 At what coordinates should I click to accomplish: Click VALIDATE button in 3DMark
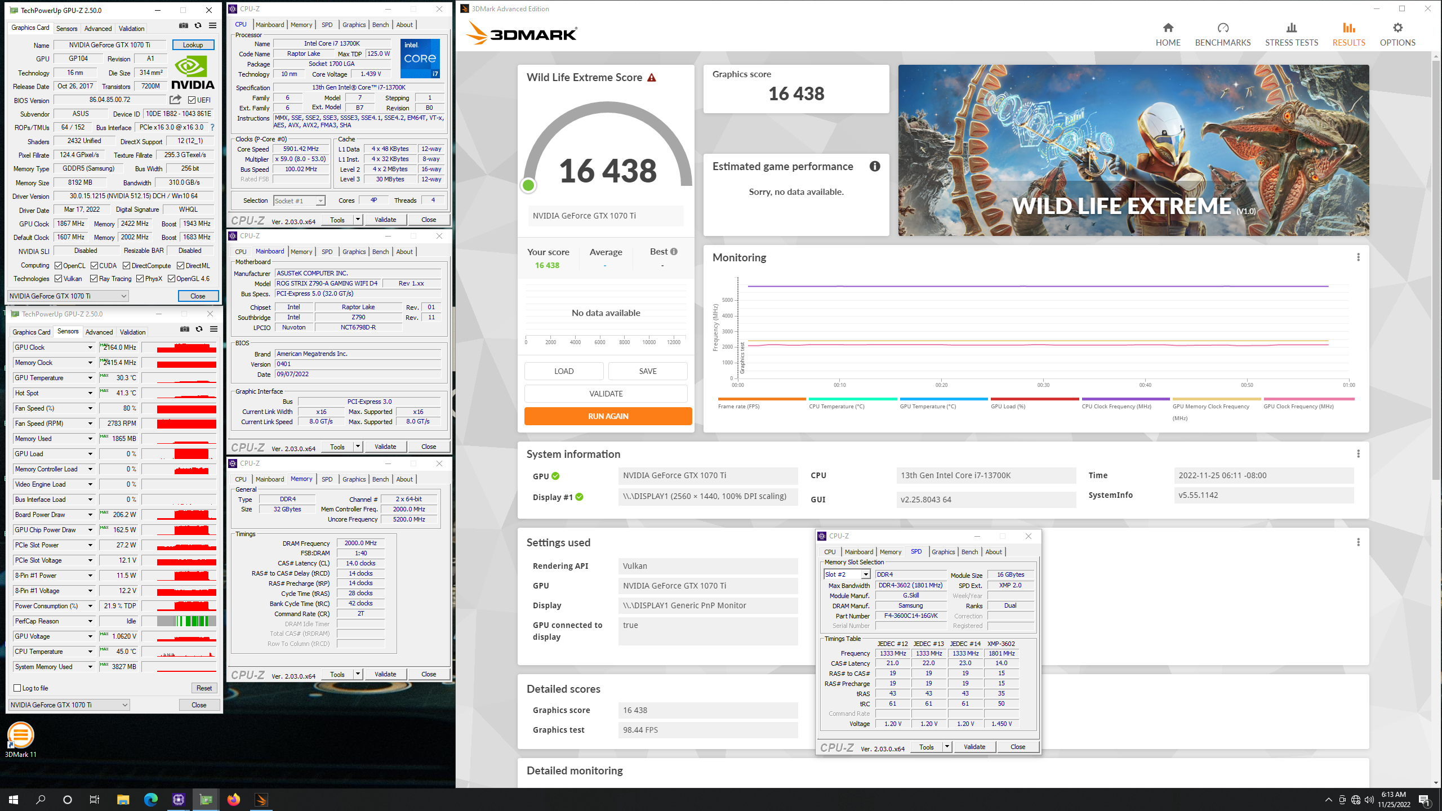pos(606,394)
